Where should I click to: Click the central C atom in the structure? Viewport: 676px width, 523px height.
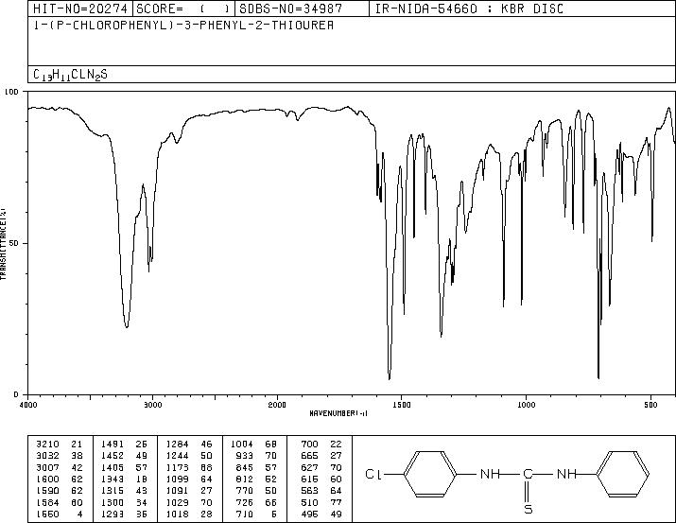(x=529, y=474)
